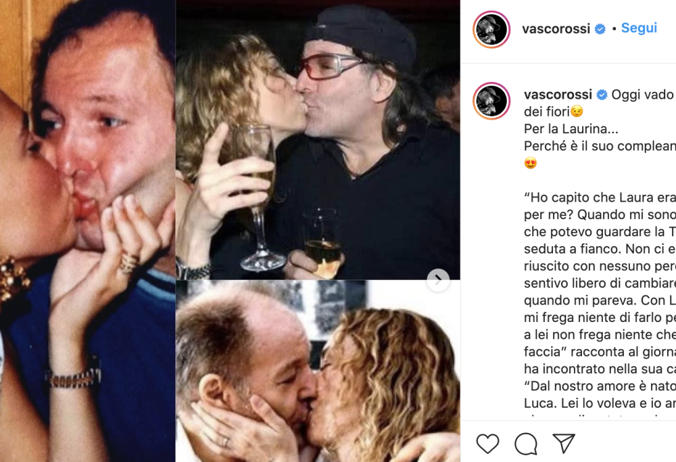The image size is (676, 462).
Task: Open the vascorossi profile picture in the header
Action: pos(491,30)
